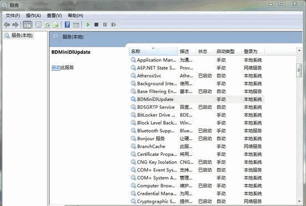The image size is (306, 206).
Task: Stop service with square stop icon
Action: [96, 25]
